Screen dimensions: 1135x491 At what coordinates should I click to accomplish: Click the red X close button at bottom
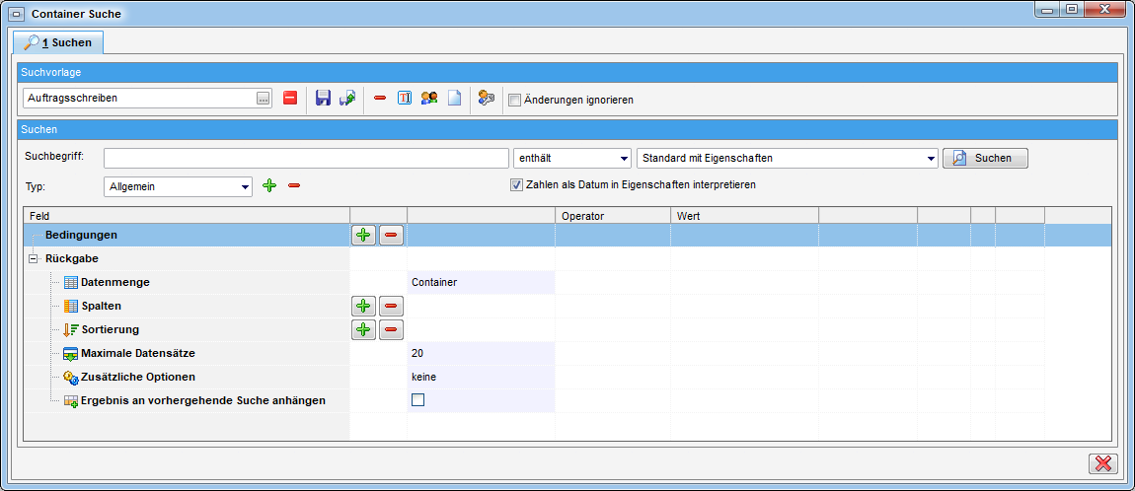[x=1102, y=463]
